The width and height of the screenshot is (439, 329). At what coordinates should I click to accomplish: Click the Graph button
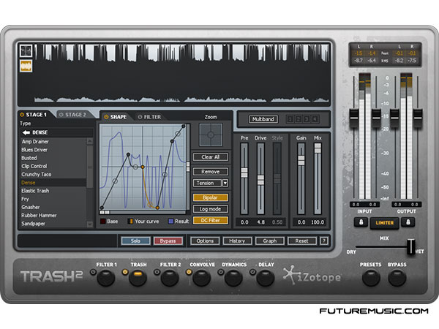tap(269, 241)
